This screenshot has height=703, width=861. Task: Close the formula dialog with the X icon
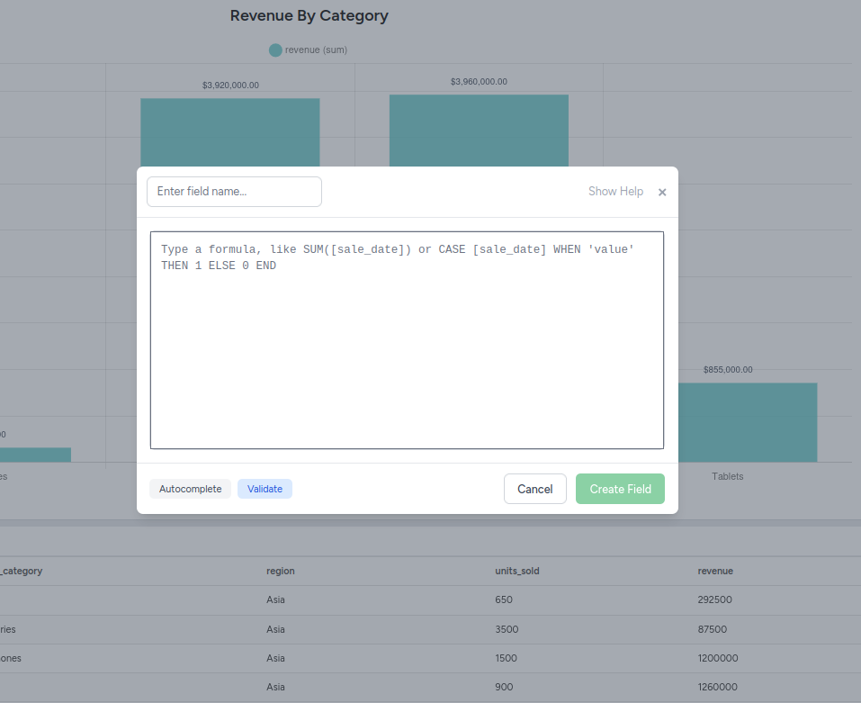(662, 192)
